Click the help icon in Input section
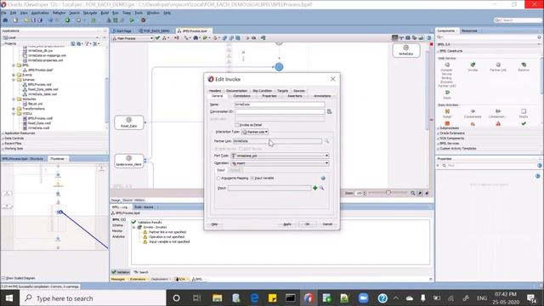 [323, 178]
